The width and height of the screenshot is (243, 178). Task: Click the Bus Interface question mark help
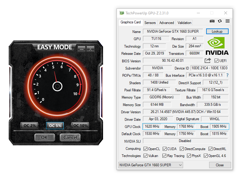[227, 75]
